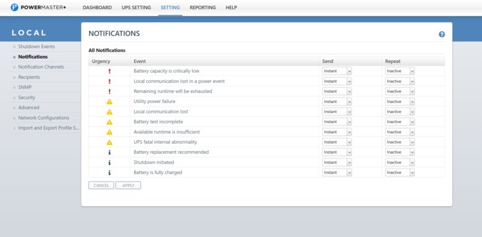Select the Setting tab

tap(171, 7)
